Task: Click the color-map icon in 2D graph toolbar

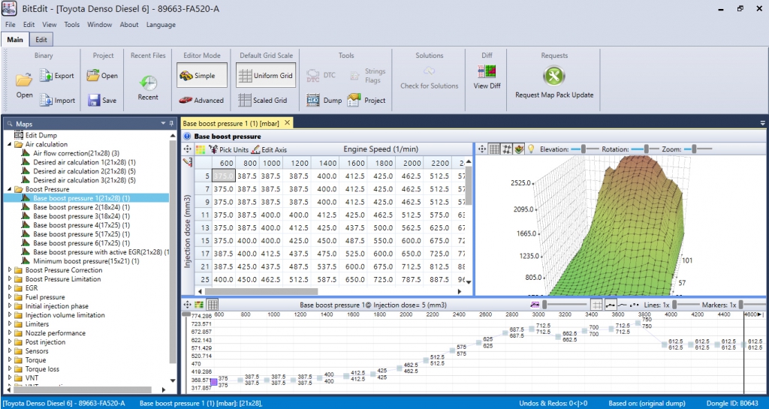Action: pos(200,305)
